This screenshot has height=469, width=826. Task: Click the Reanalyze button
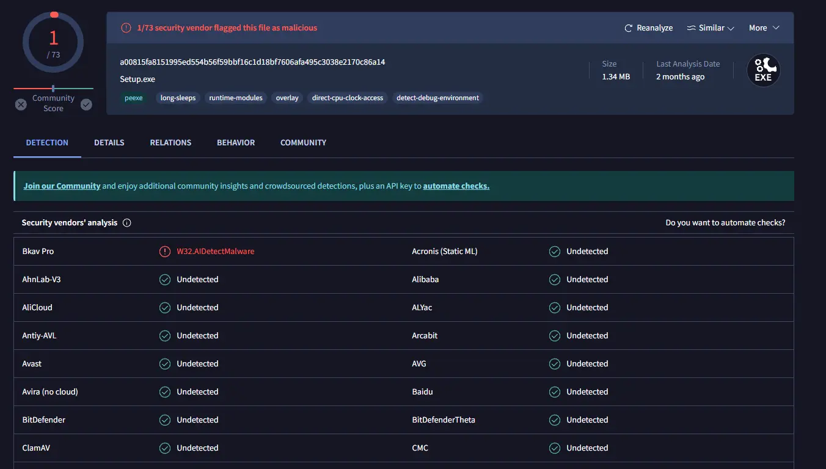[x=648, y=28]
